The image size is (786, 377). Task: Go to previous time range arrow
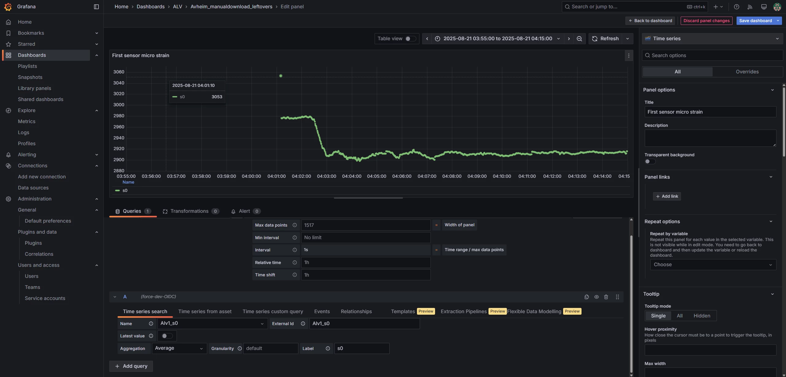pyautogui.click(x=427, y=39)
